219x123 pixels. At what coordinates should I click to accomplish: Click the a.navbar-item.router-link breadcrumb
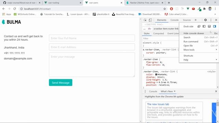point(166,29)
